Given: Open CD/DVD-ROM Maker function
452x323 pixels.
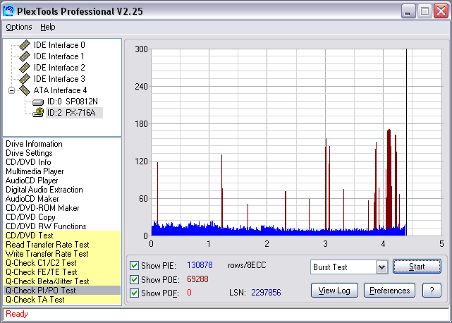Looking at the screenshot, I should click(x=42, y=208).
